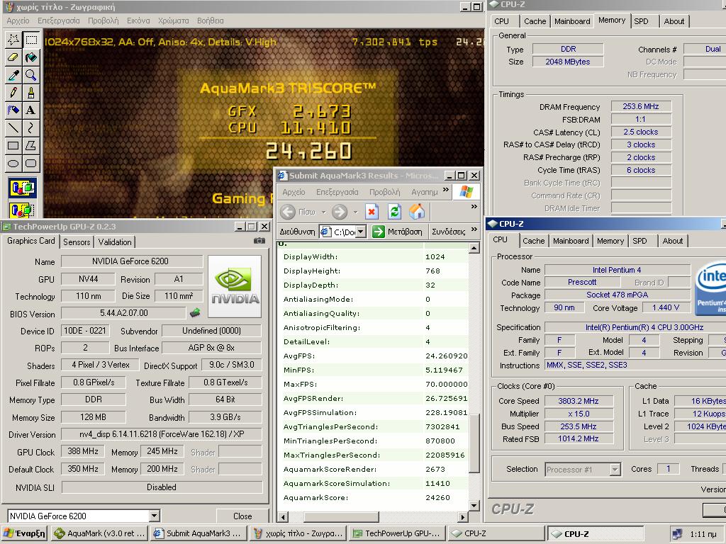The image size is (726, 544).
Task: Expand the browser address bar dropdown
Action: point(361,232)
